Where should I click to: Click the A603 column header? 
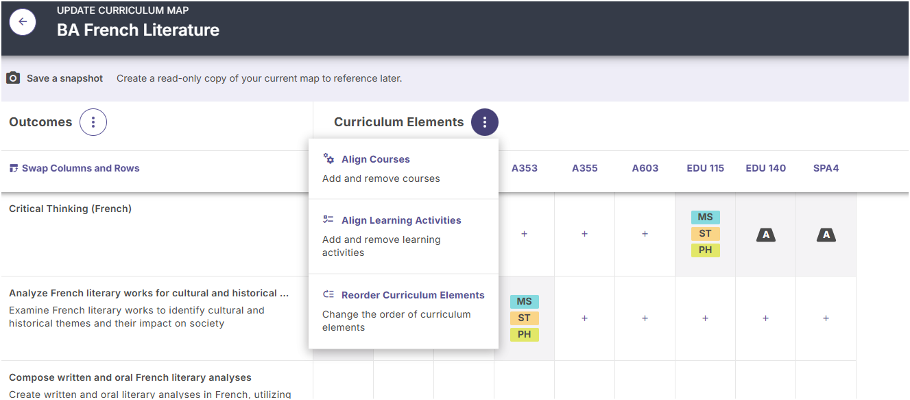click(645, 168)
